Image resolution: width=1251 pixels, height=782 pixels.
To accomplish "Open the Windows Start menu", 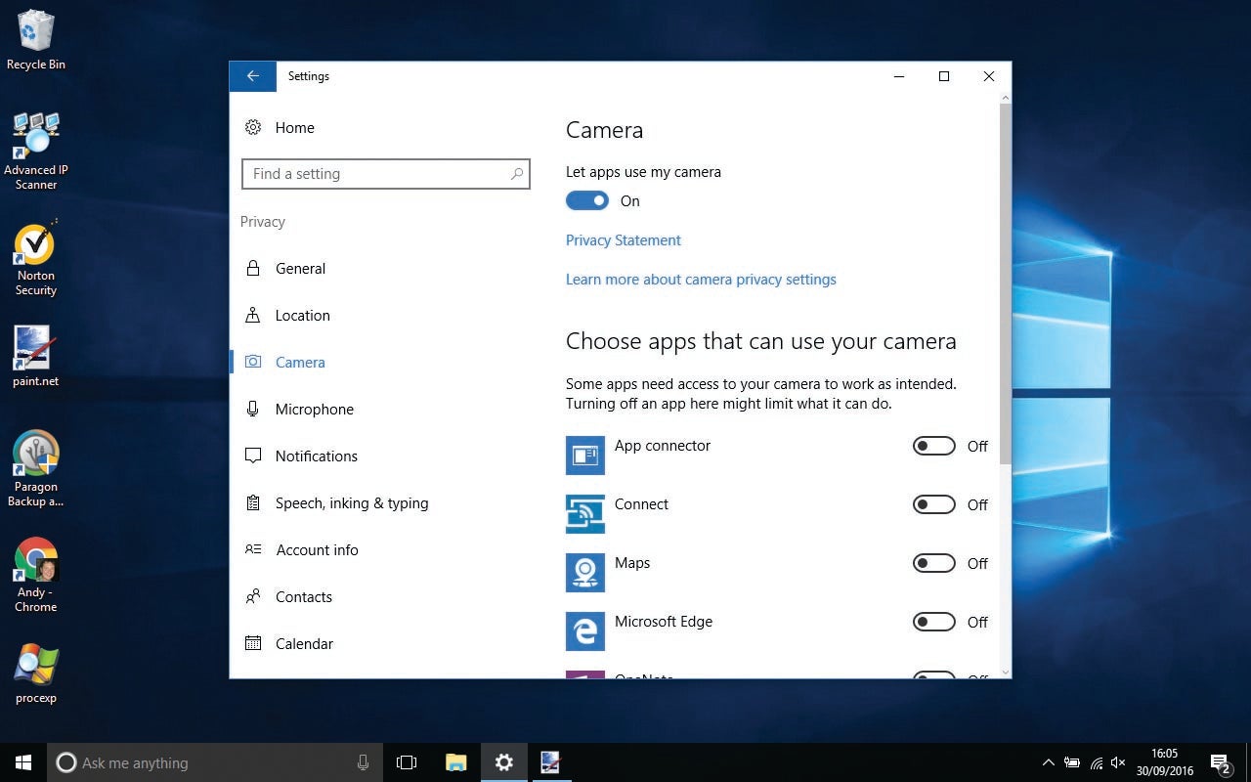I will coord(23,762).
